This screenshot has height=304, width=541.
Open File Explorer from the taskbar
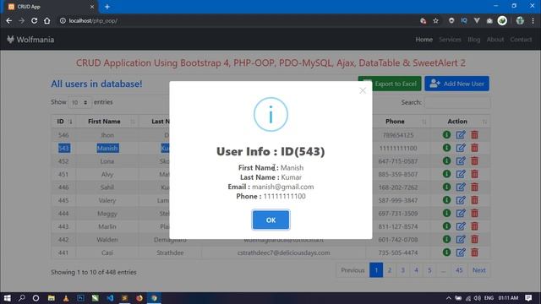click(x=51, y=298)
